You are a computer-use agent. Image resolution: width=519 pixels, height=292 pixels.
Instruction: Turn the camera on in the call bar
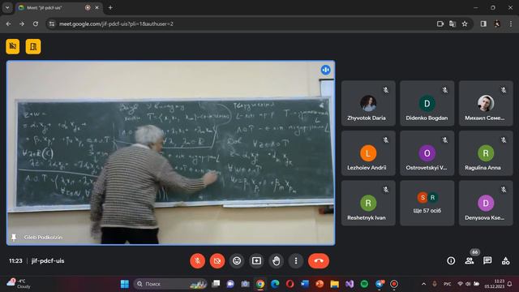(x=217, y=261)
